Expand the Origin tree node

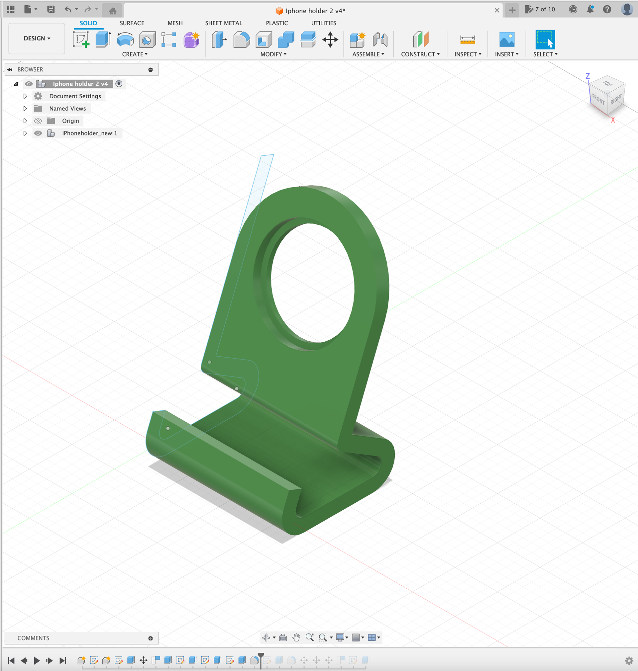25,121
